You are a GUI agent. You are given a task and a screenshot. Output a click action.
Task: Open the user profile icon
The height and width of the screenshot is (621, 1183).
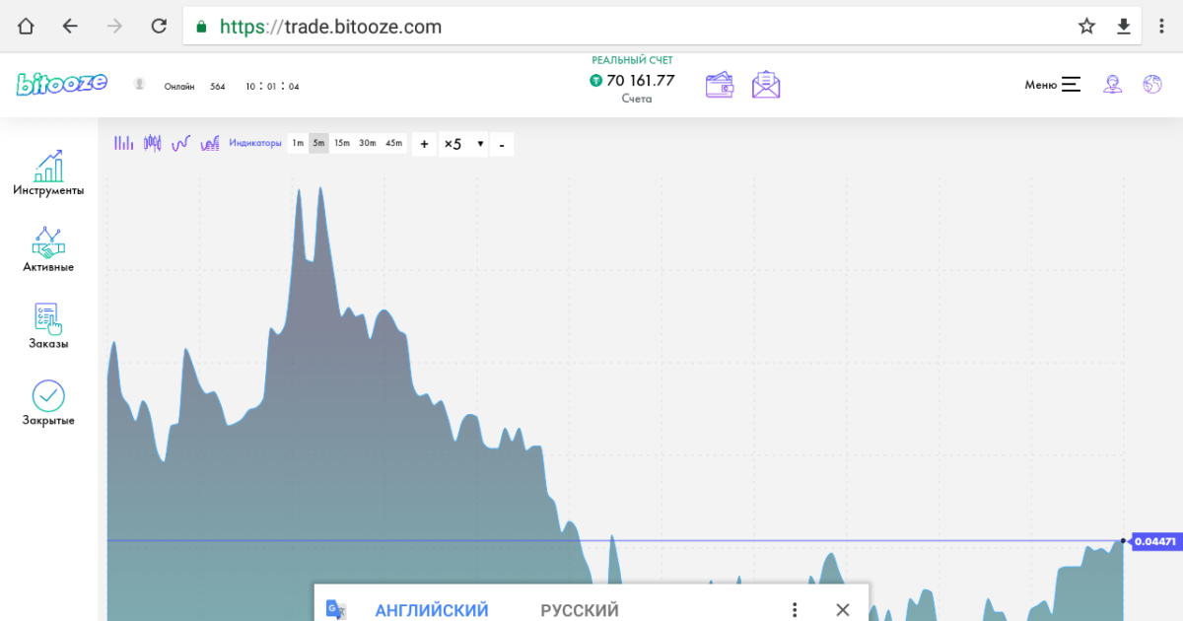click(1113, 85)
